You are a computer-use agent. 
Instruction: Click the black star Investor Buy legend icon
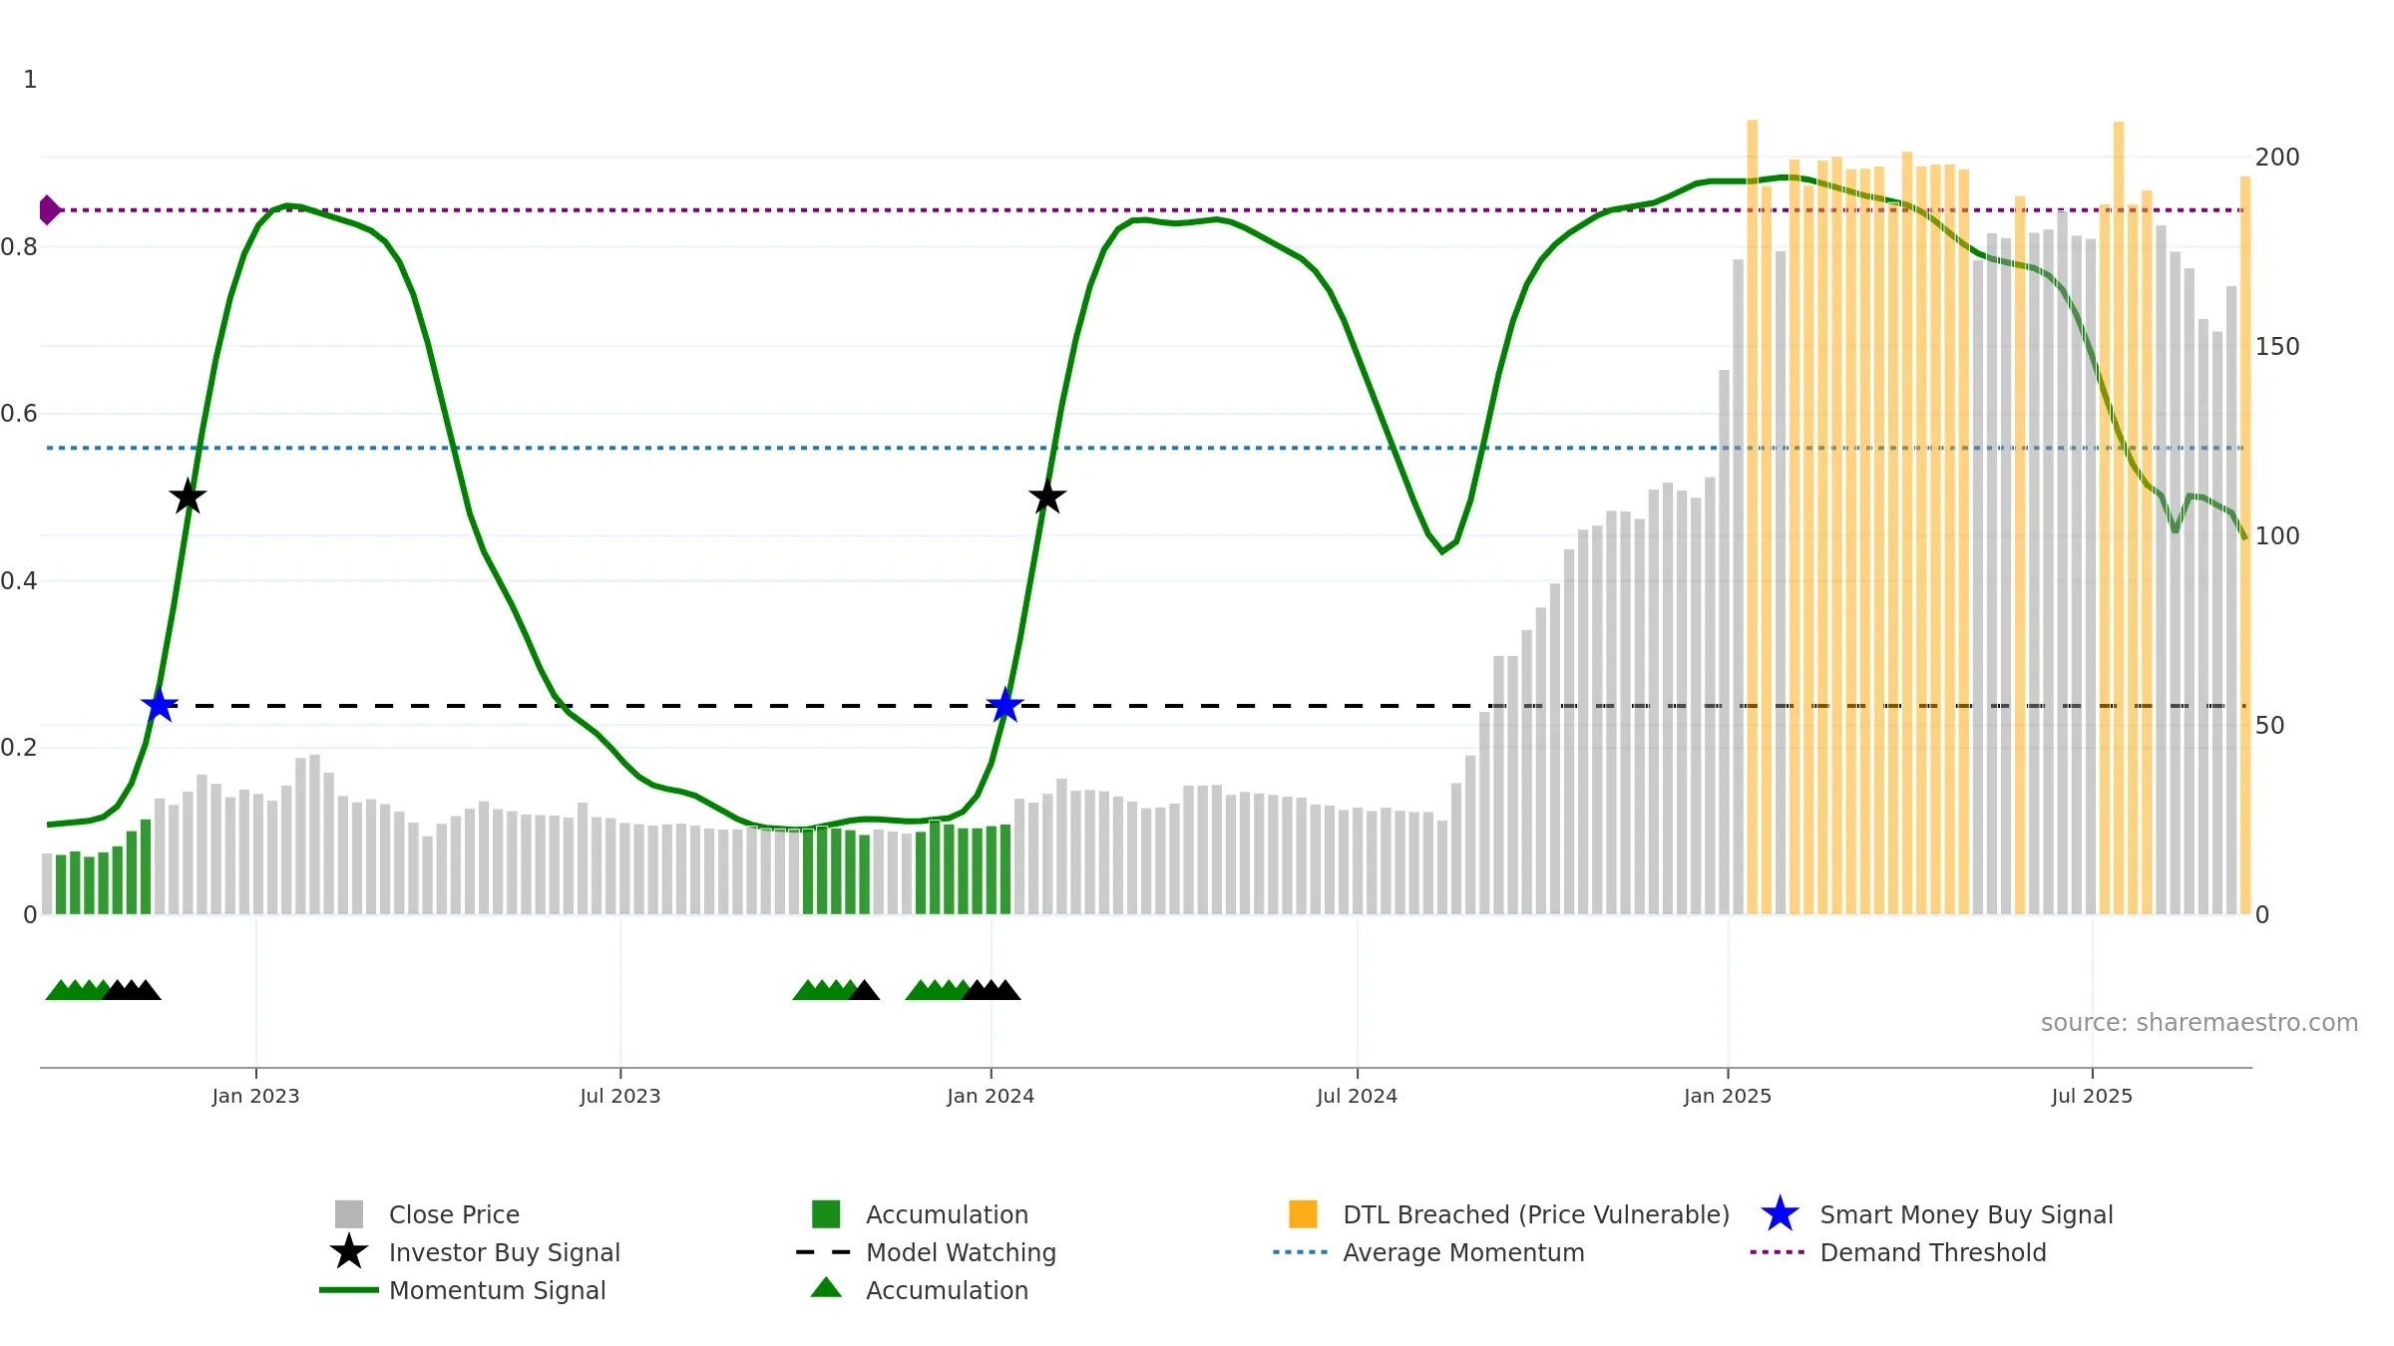click(x=349, y=1252)
